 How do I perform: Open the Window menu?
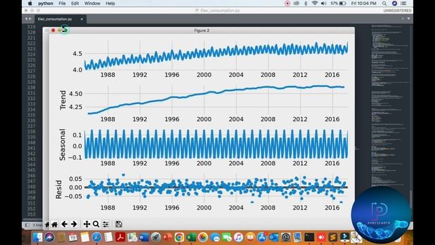point(92,3)
